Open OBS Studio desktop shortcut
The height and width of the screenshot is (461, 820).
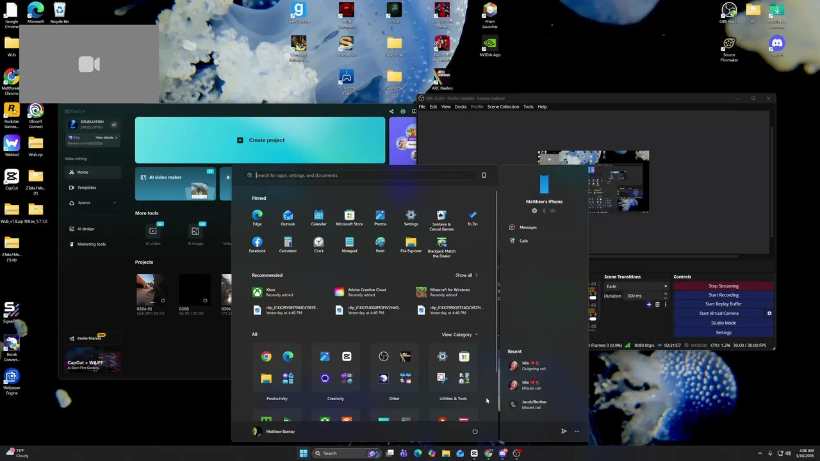coord(729,13)
